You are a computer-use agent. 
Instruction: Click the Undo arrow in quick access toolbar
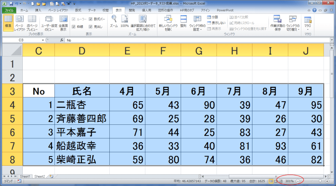pyautogui.click(x=16, y=4)
